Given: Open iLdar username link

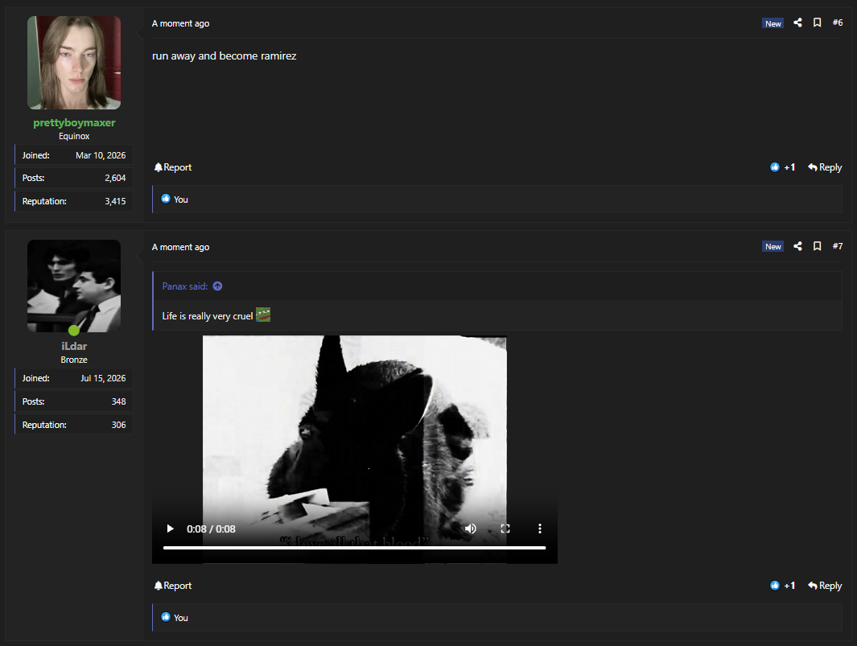Looking at the screenshot, I should (74, 346).
